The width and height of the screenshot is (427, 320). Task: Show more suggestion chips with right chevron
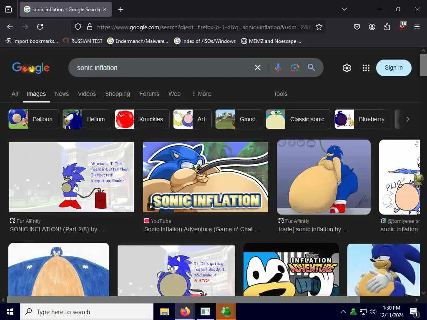[x=408, y=119]
